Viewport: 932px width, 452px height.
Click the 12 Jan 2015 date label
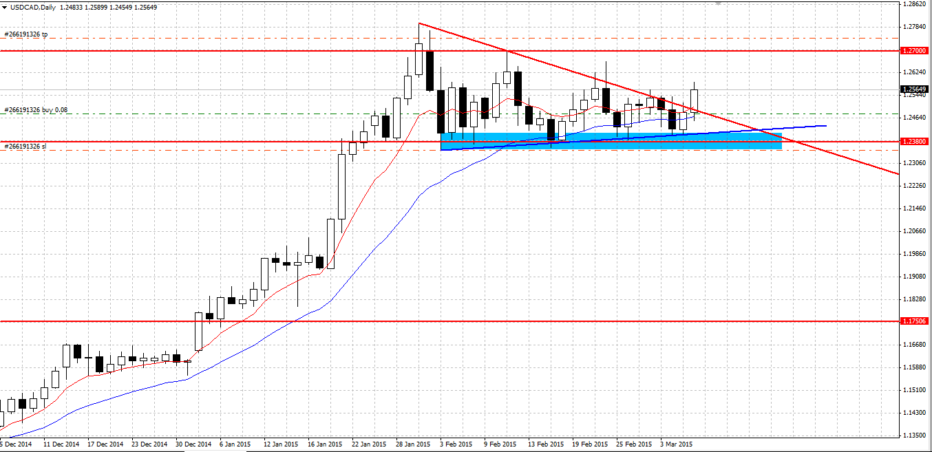pyautogui.click(x=281, y=444)
